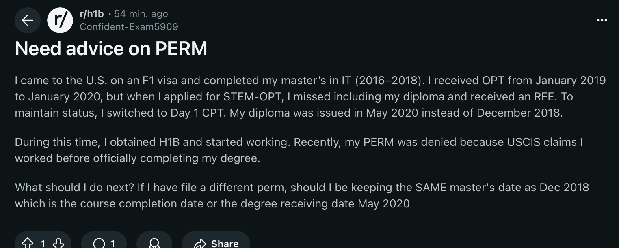Upvote the Need advice on PERM post

(27, 243)
